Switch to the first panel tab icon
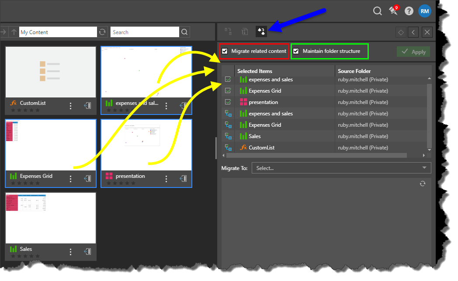 tap(228, 31)
